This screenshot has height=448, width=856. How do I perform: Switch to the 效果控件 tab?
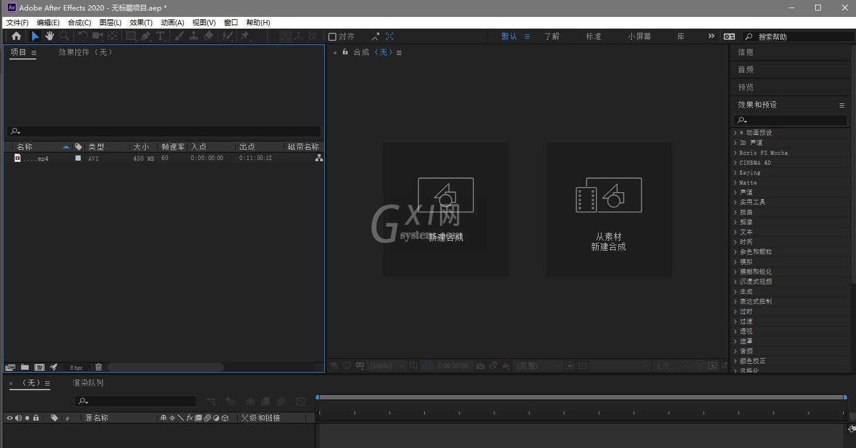85,52
